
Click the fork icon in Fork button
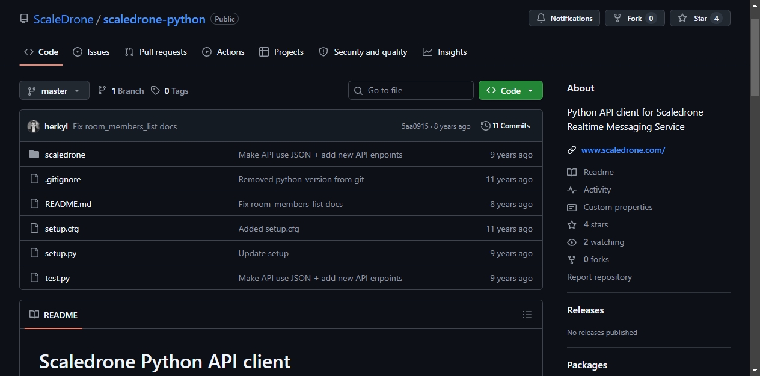tap(617, 19)
